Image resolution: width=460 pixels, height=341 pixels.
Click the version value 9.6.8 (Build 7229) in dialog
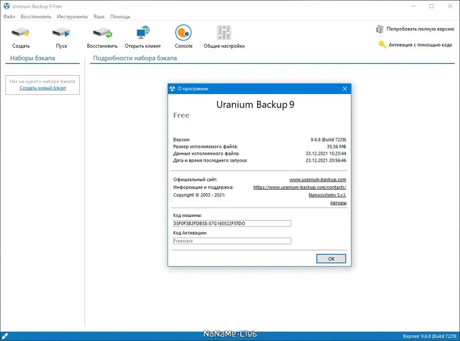click(328, 139)
